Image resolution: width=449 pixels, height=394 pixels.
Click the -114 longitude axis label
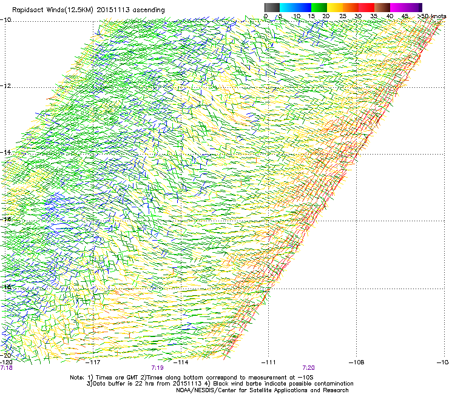(181, 362)
